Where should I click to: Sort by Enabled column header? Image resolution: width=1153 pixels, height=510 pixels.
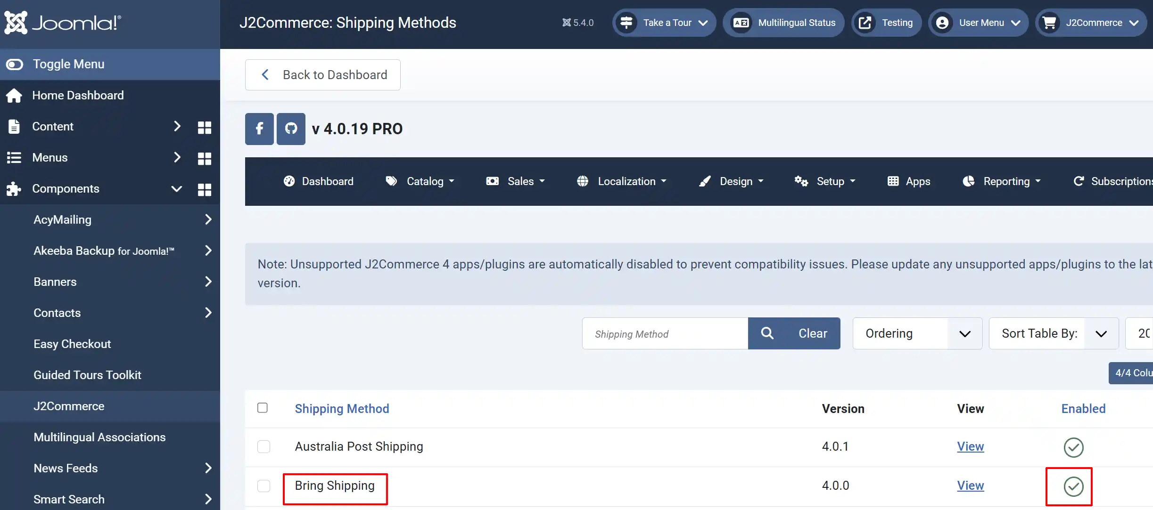point(1083,409)
